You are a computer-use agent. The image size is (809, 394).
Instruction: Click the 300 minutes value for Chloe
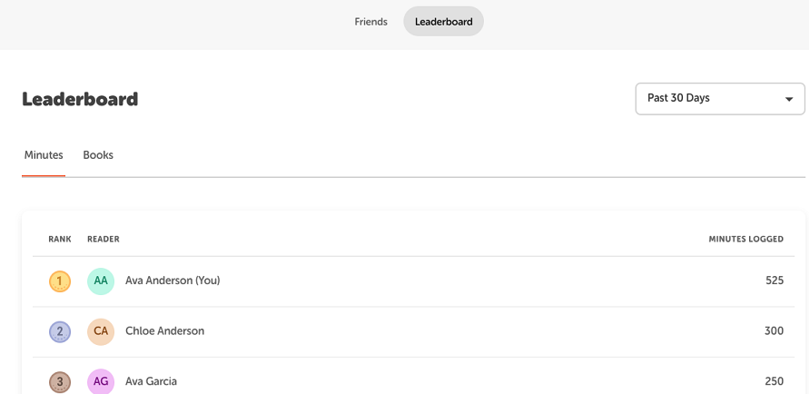pyautogui.click(x=774, y=331)
